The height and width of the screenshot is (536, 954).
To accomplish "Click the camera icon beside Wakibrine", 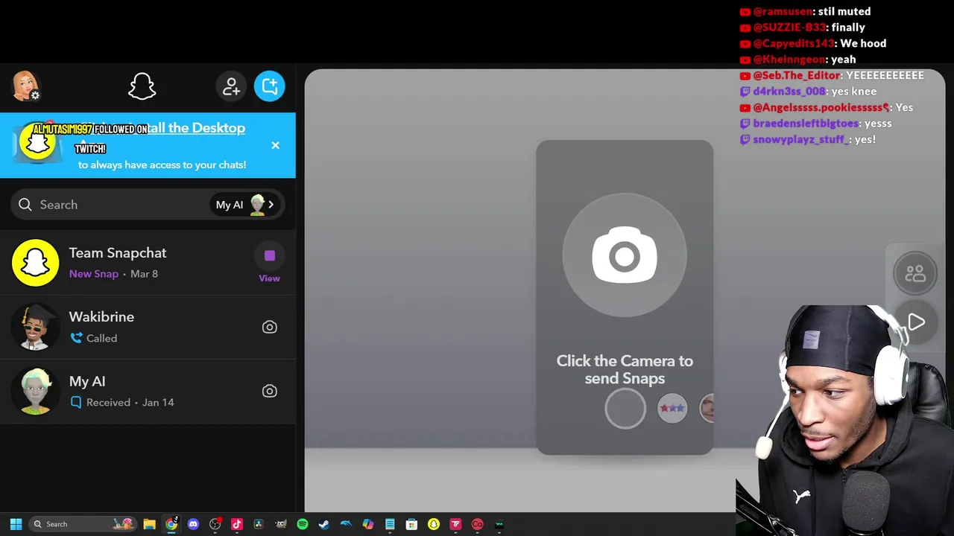I will tap(269, 327).
